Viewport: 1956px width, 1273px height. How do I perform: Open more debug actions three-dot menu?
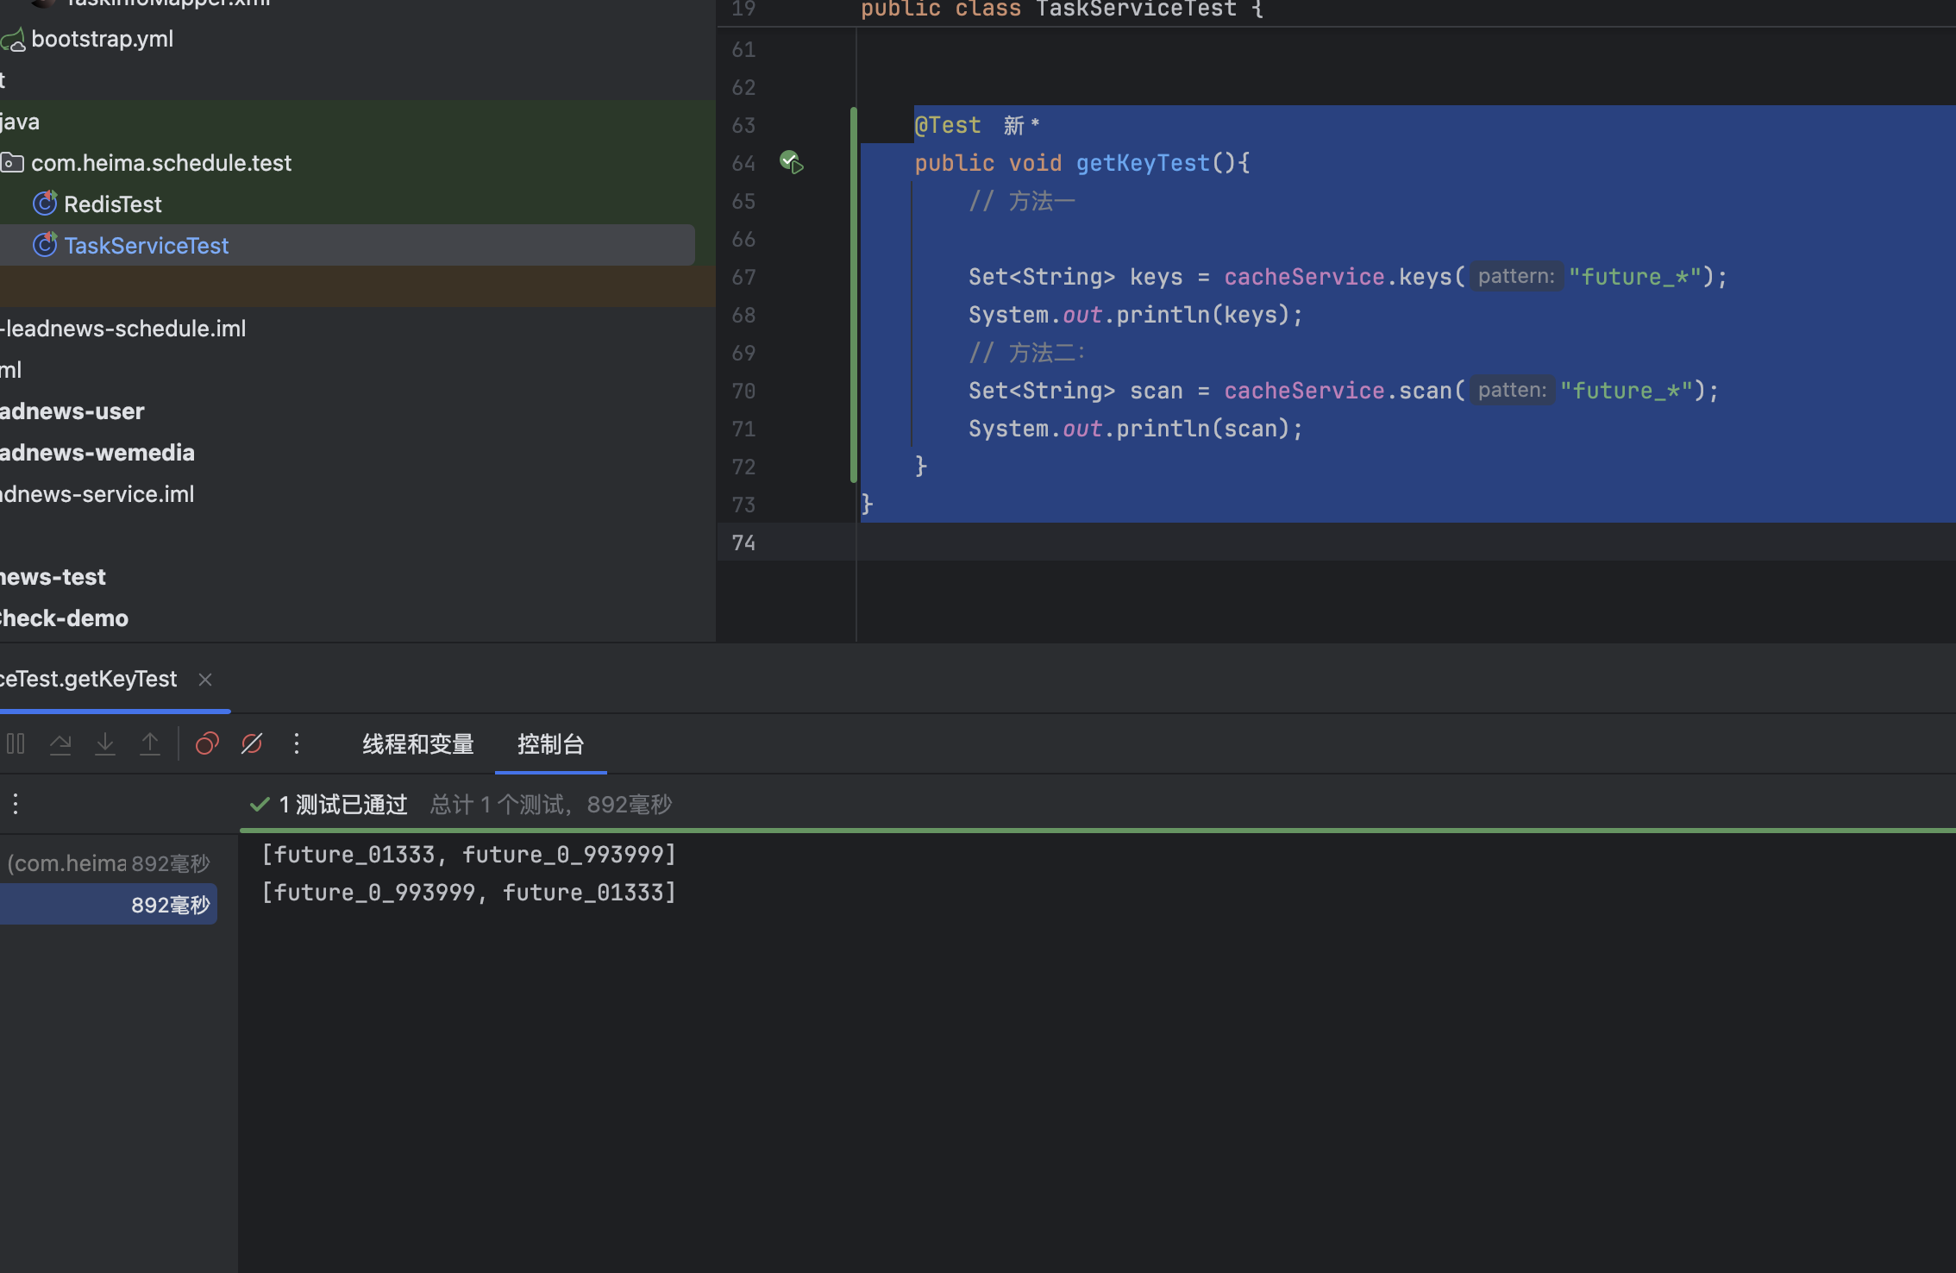pyautogui.click(x=297, y=743)
